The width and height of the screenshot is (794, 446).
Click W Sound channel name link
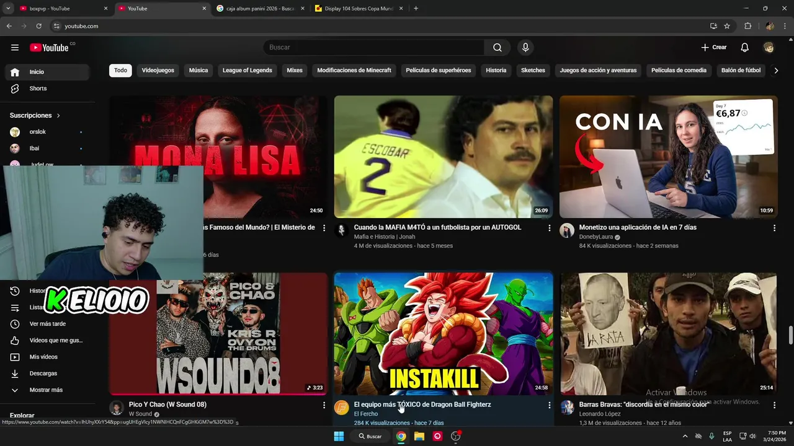click(140, 414)
